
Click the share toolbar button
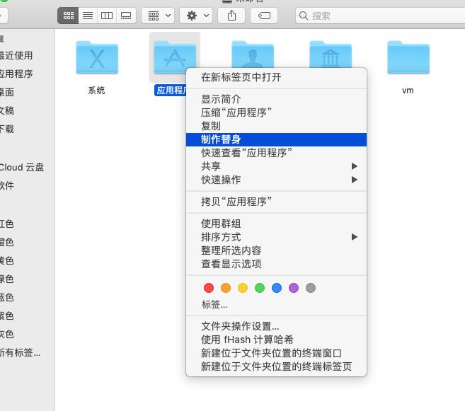(231, 16)
